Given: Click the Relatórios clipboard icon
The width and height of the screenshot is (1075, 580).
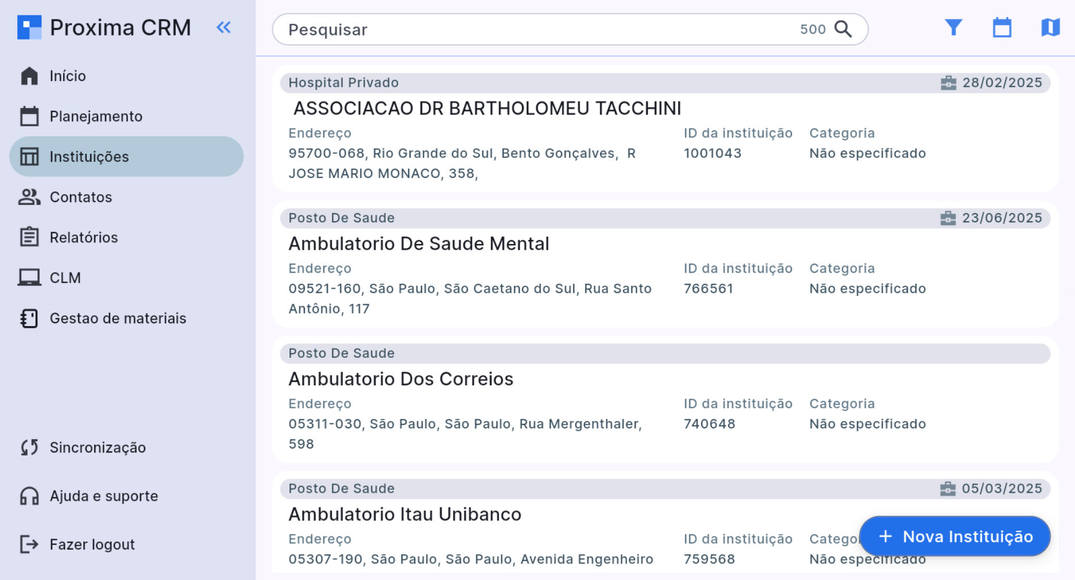Looking at the screenshot, I should tap(29, 237).
